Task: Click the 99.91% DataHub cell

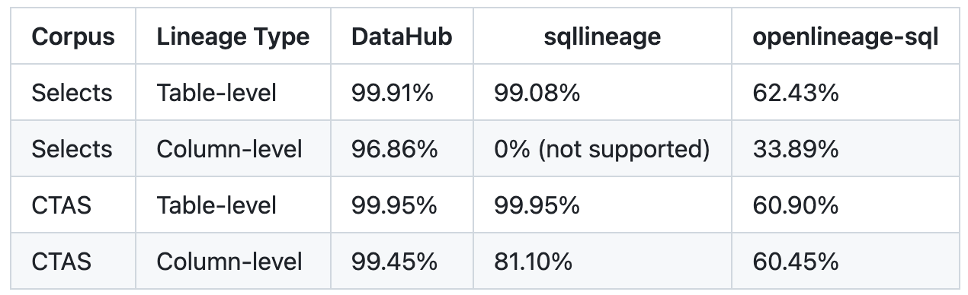Action: pos(393,93)
